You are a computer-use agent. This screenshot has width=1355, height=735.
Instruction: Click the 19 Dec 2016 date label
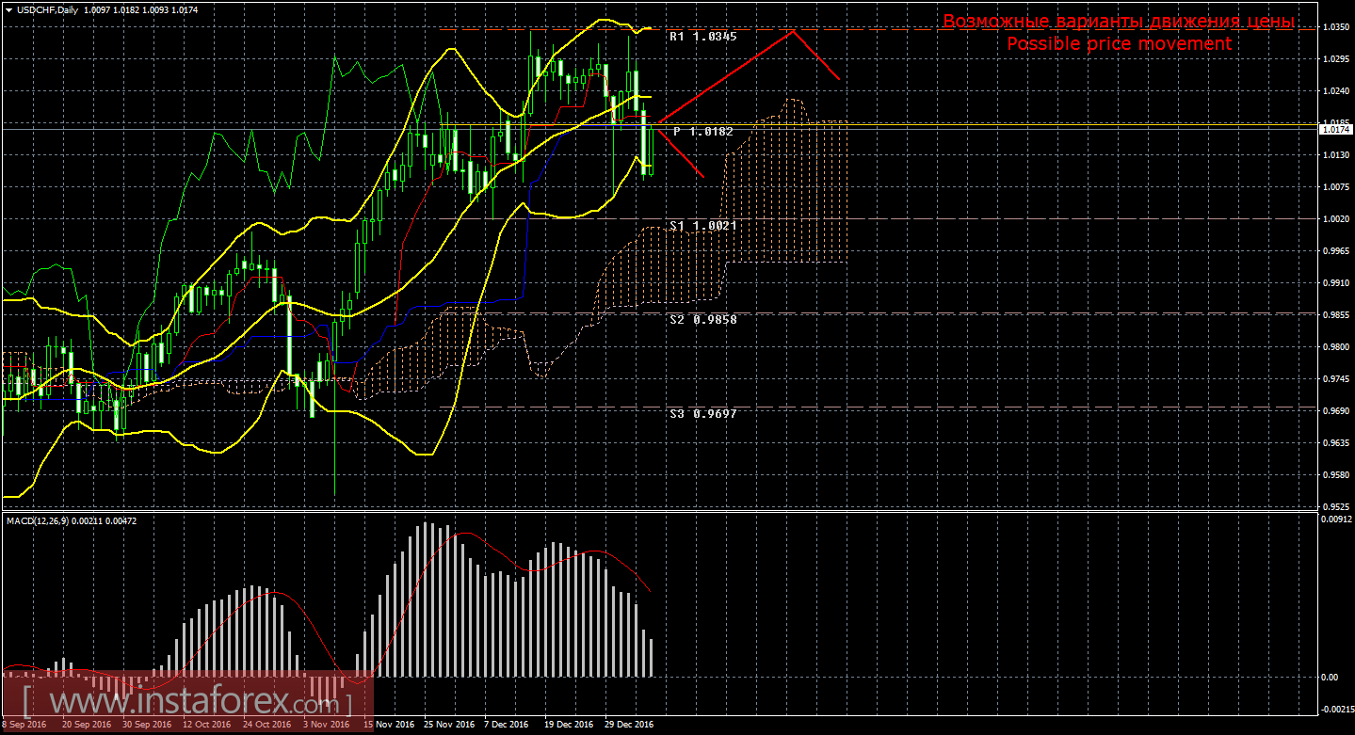pos(569,725)
